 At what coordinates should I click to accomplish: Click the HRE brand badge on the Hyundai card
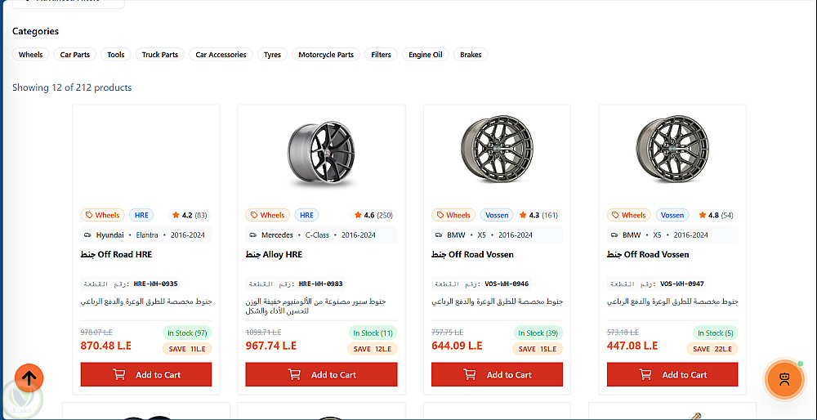(x=141, y=216)
